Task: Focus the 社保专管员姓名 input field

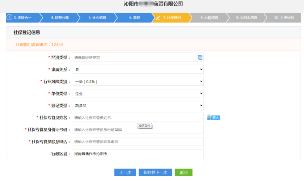Action: (x=138, y=118)
